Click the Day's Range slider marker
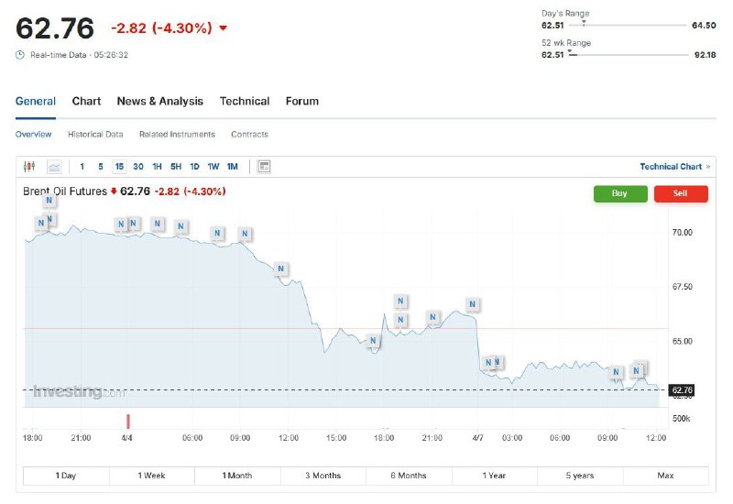This screenshot has height=504, width=733. tap(584, 22)
